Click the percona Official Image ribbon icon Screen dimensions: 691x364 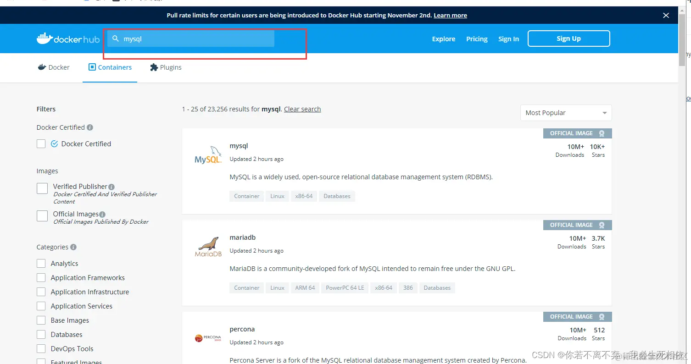point(602,317)
